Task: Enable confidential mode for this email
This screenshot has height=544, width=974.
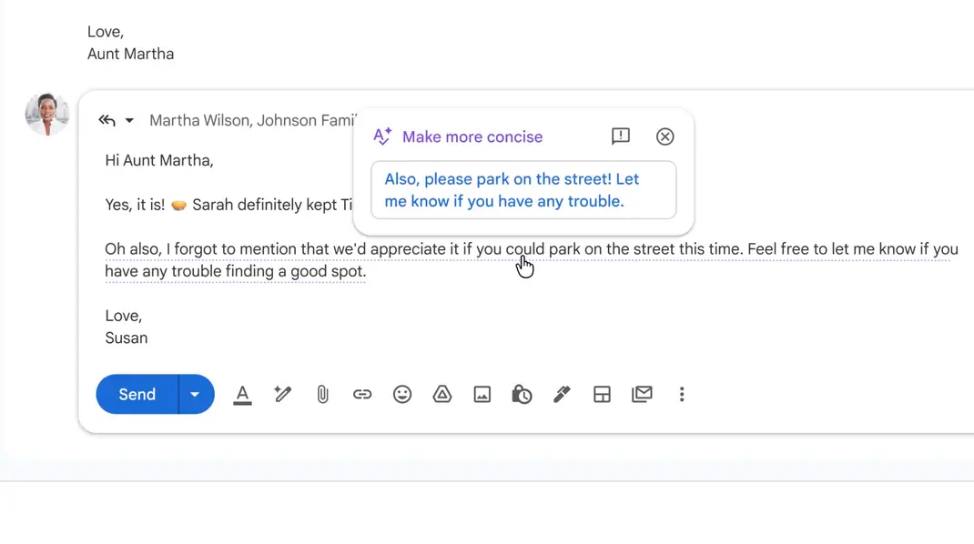Action: click(522, 394)
